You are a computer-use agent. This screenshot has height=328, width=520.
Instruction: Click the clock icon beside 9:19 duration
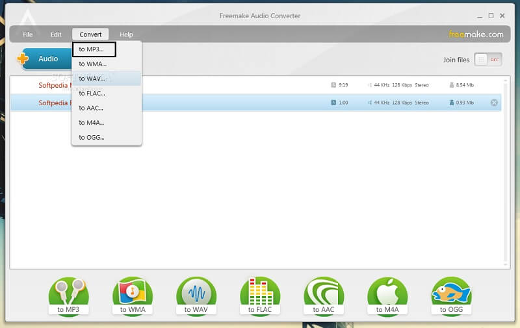coord(333,85)
